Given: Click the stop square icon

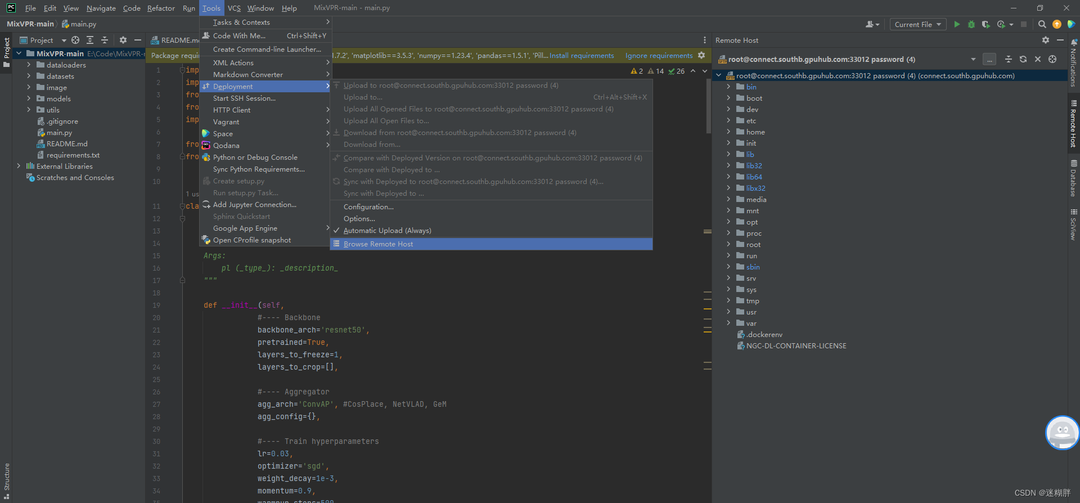Looking at the screenshot, I should point(1024,24).
